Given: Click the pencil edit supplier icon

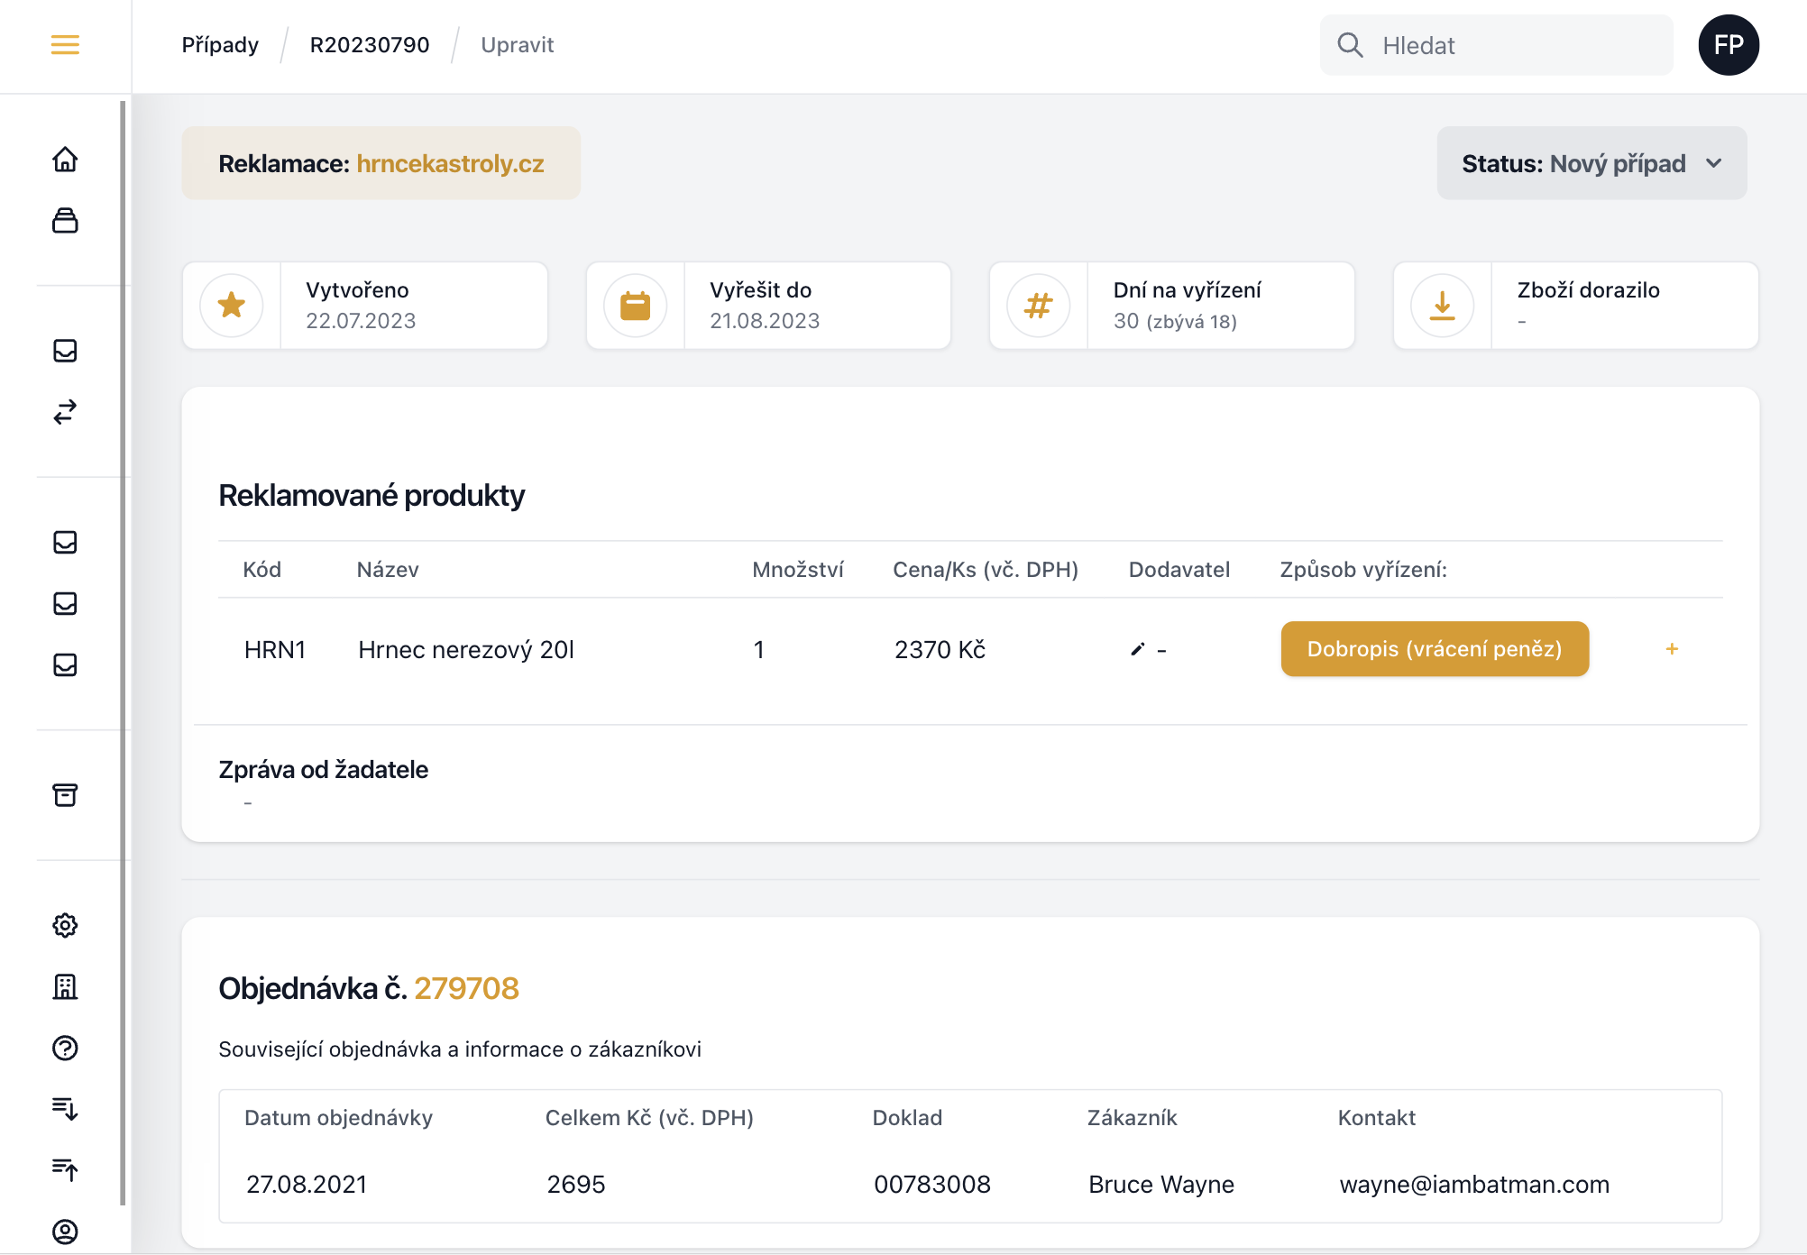Looking at the screenshot, I should 1137,649.
